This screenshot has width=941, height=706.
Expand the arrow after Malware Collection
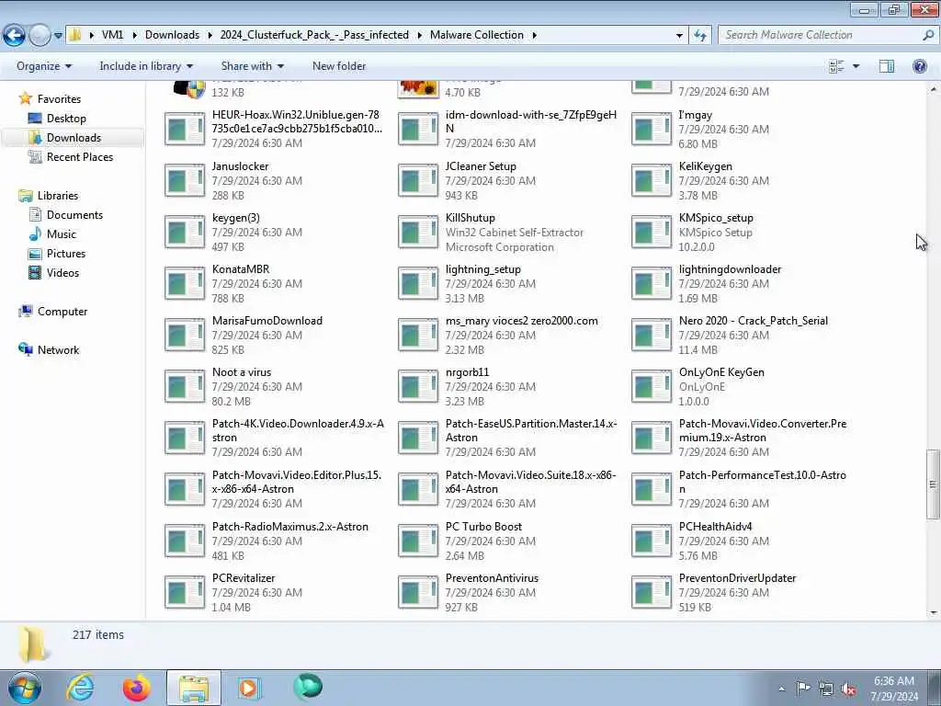(534, 36)
